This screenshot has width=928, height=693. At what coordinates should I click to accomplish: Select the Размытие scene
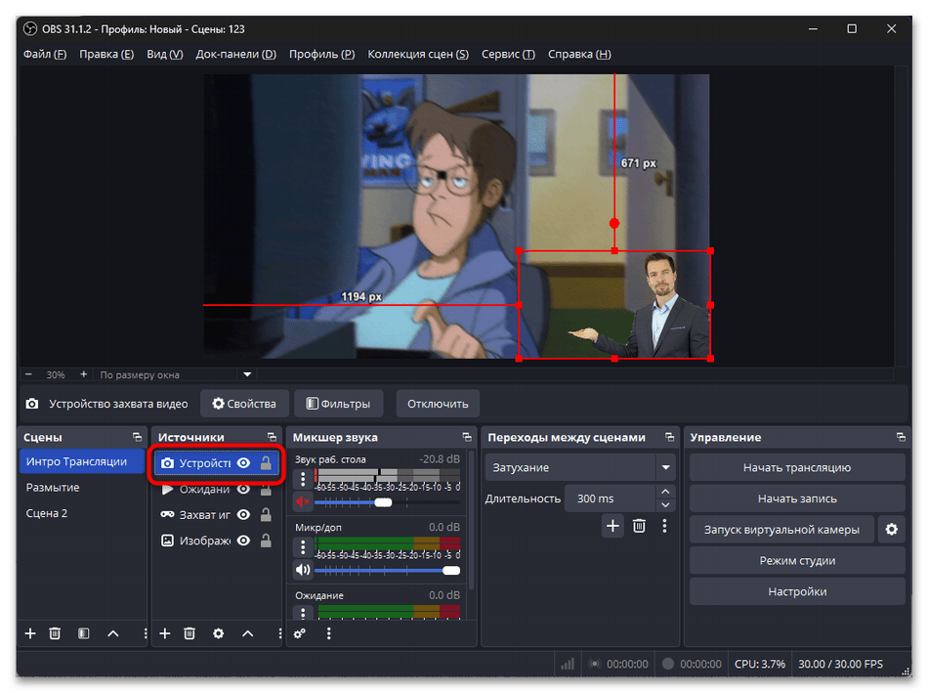click(x=82, y=488)
